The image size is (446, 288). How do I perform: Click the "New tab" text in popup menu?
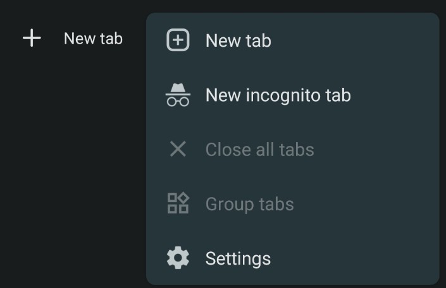tap(238, 40)
